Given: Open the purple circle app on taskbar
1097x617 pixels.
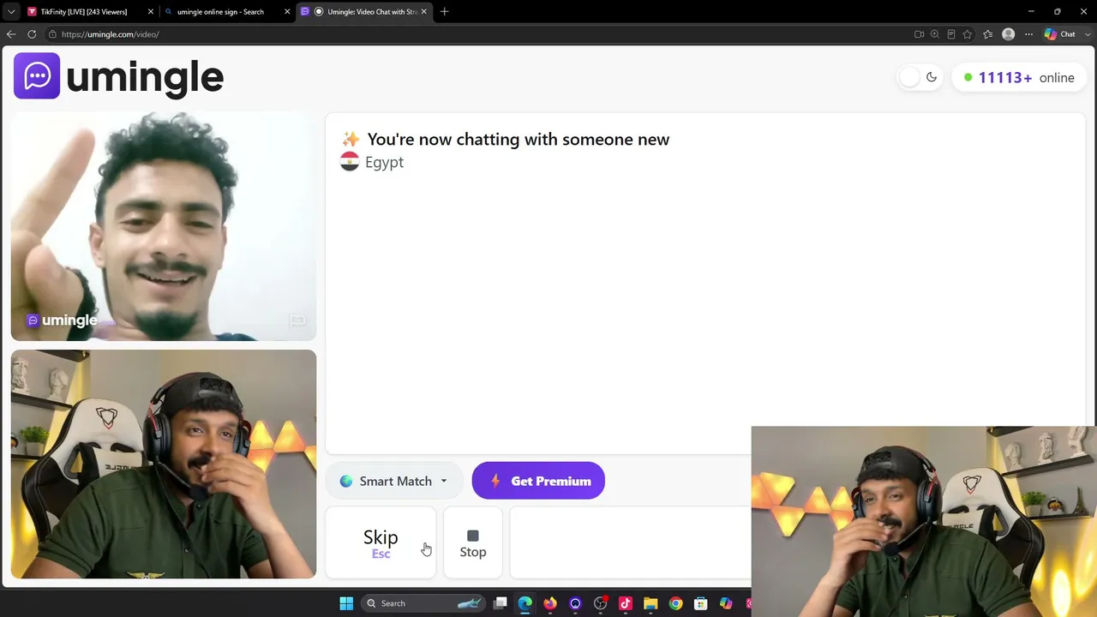Looking at the screenshot, I should [575, 603].
